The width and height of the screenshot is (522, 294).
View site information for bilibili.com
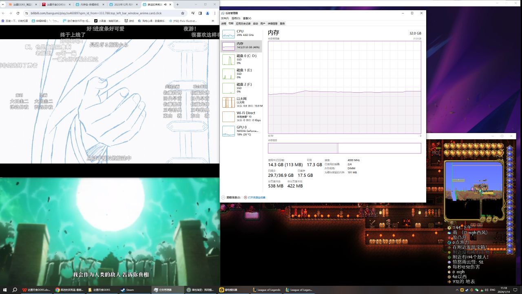pyautogui.click(x=27, y=13)
